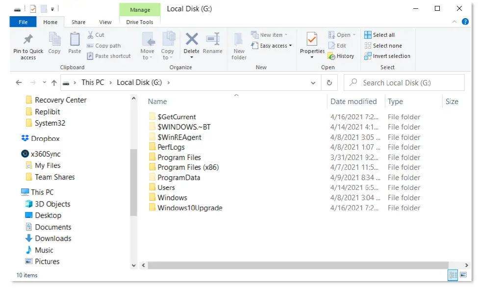Switch to the View ribbon tab
Screen dimensions: 478x288
105,22
